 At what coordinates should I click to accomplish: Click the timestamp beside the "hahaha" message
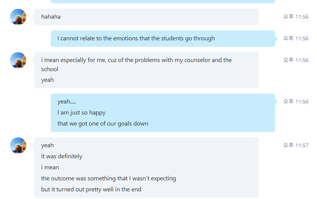(x=296, y=17)
